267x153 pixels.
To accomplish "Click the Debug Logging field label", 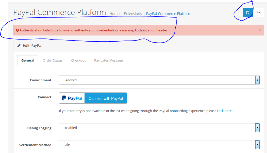I will coord(39,128).
